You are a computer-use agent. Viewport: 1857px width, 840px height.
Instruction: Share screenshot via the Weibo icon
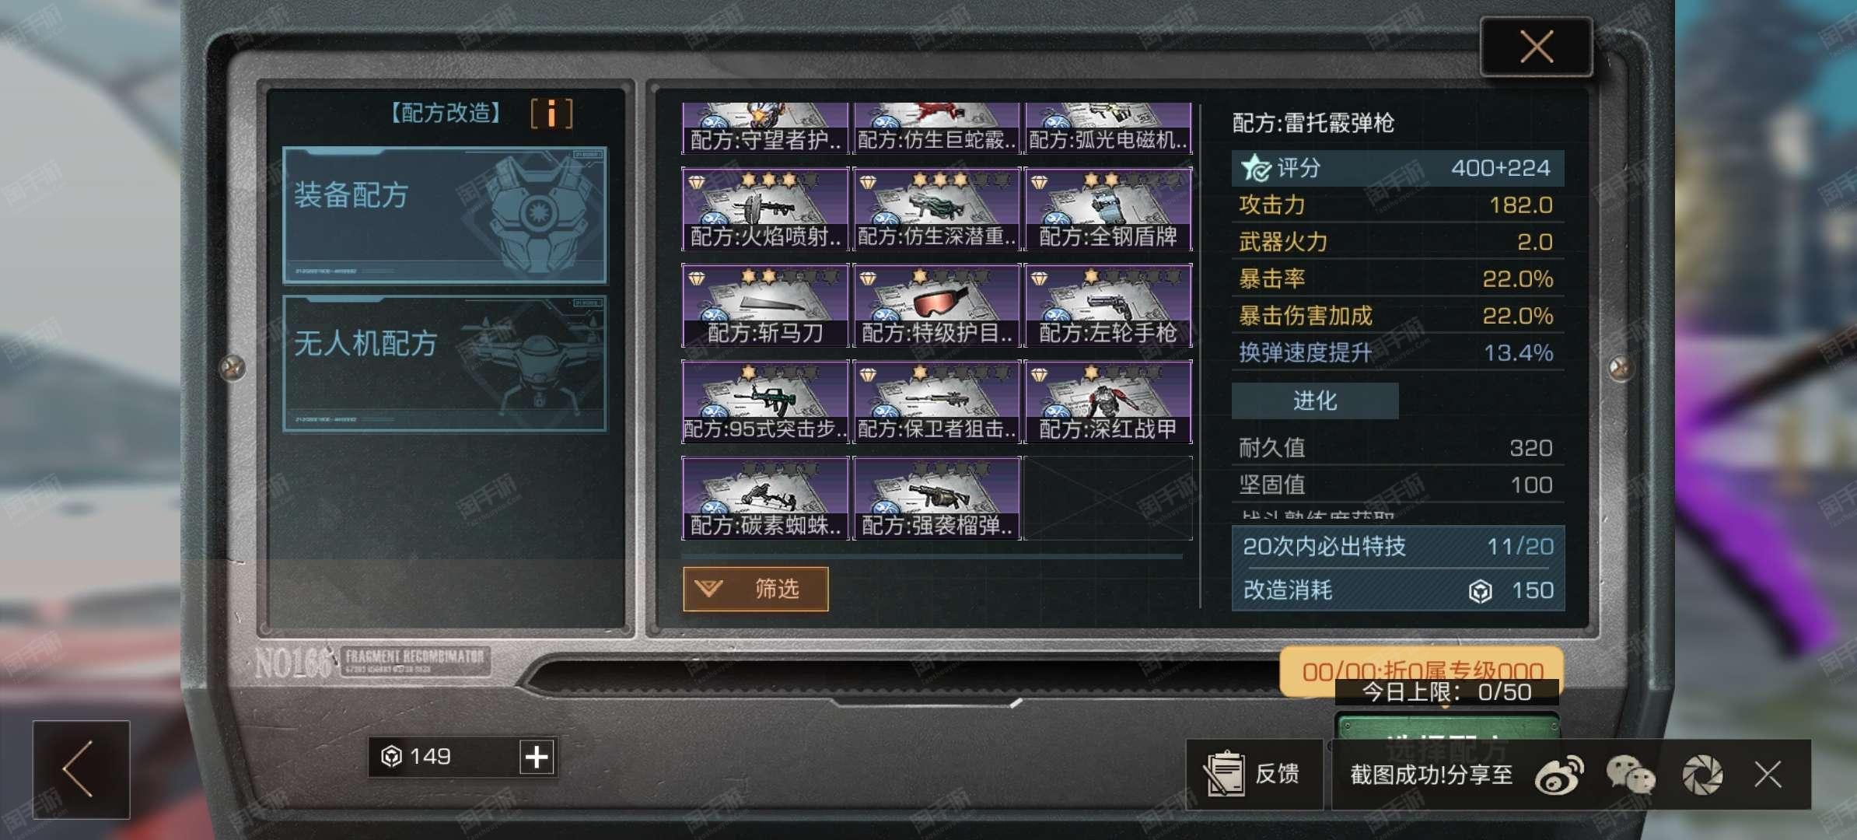1558,775
